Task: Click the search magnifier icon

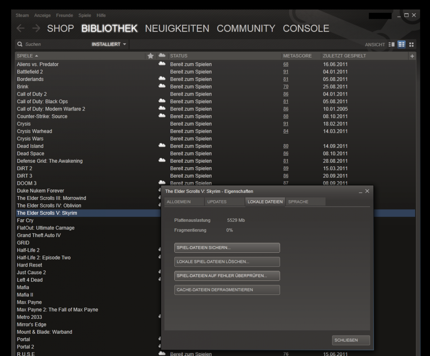Action: pos(20,44)
